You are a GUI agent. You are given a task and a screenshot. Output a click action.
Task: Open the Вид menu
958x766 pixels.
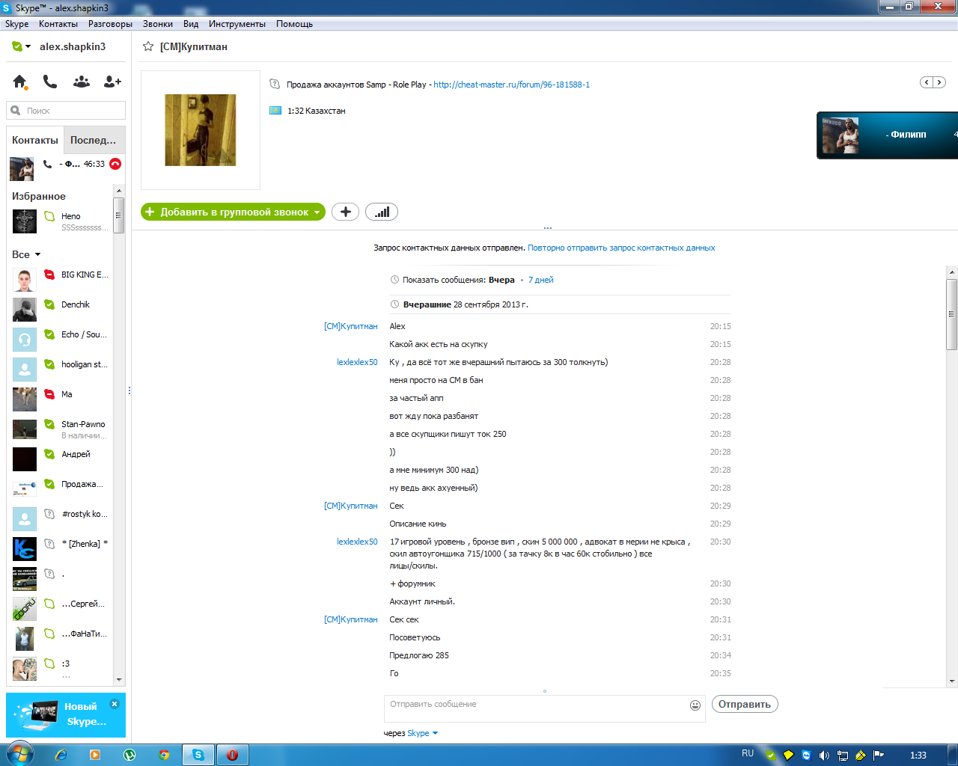pos(191,24)
